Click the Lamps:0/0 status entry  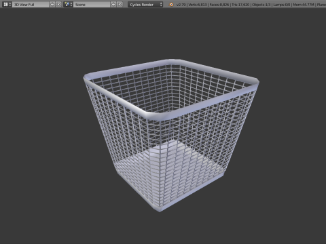tap(282, 5)
